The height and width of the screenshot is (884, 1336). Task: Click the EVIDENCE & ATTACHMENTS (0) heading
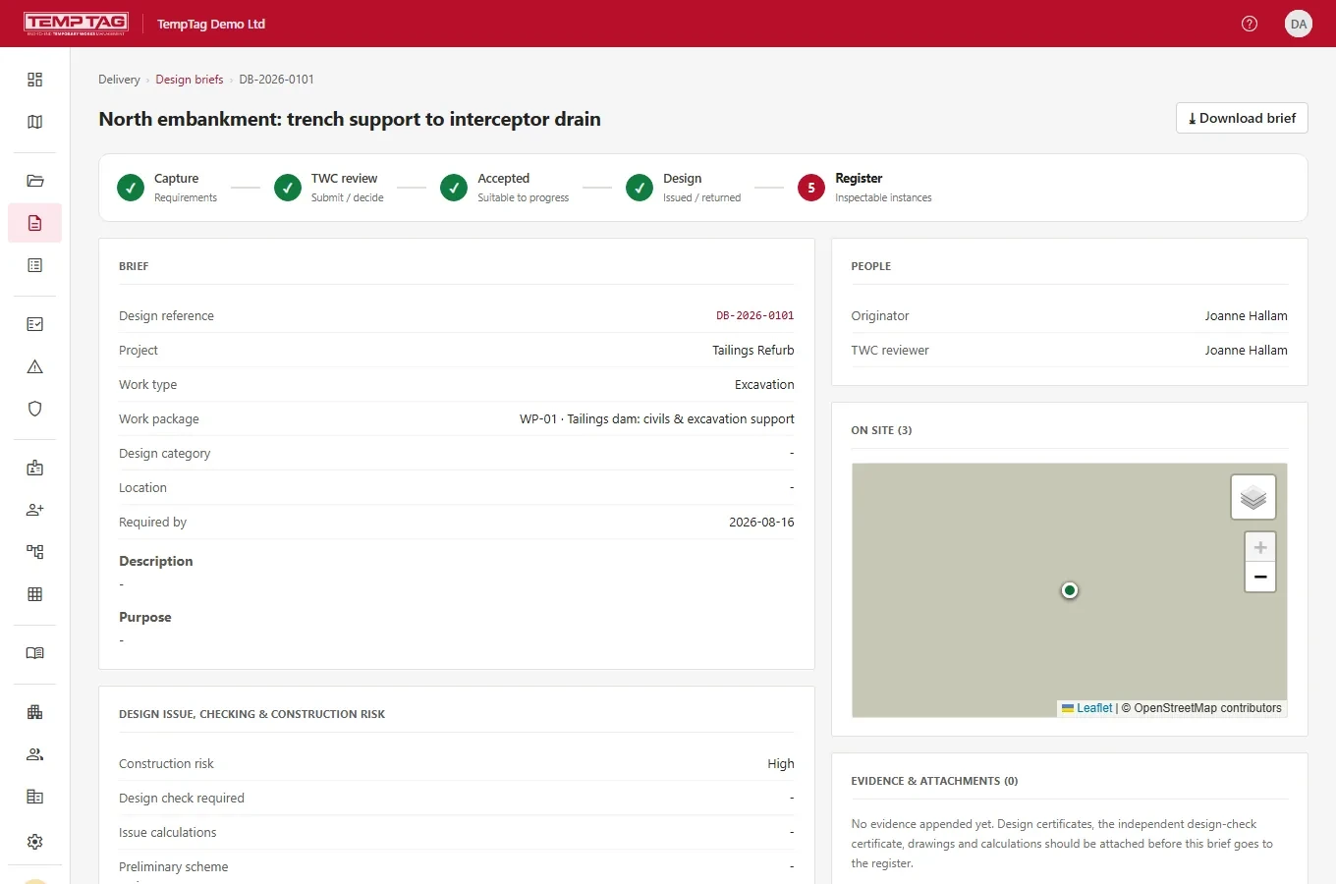coord(934,781)
